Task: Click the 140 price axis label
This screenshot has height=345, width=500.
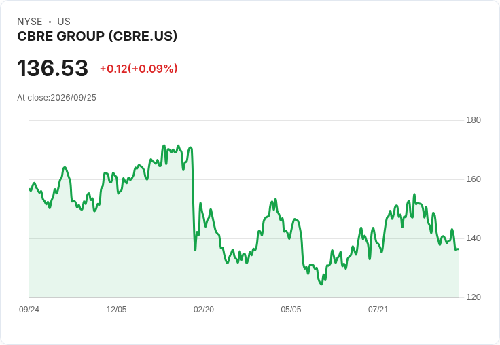Action: (x=474, y=238)
